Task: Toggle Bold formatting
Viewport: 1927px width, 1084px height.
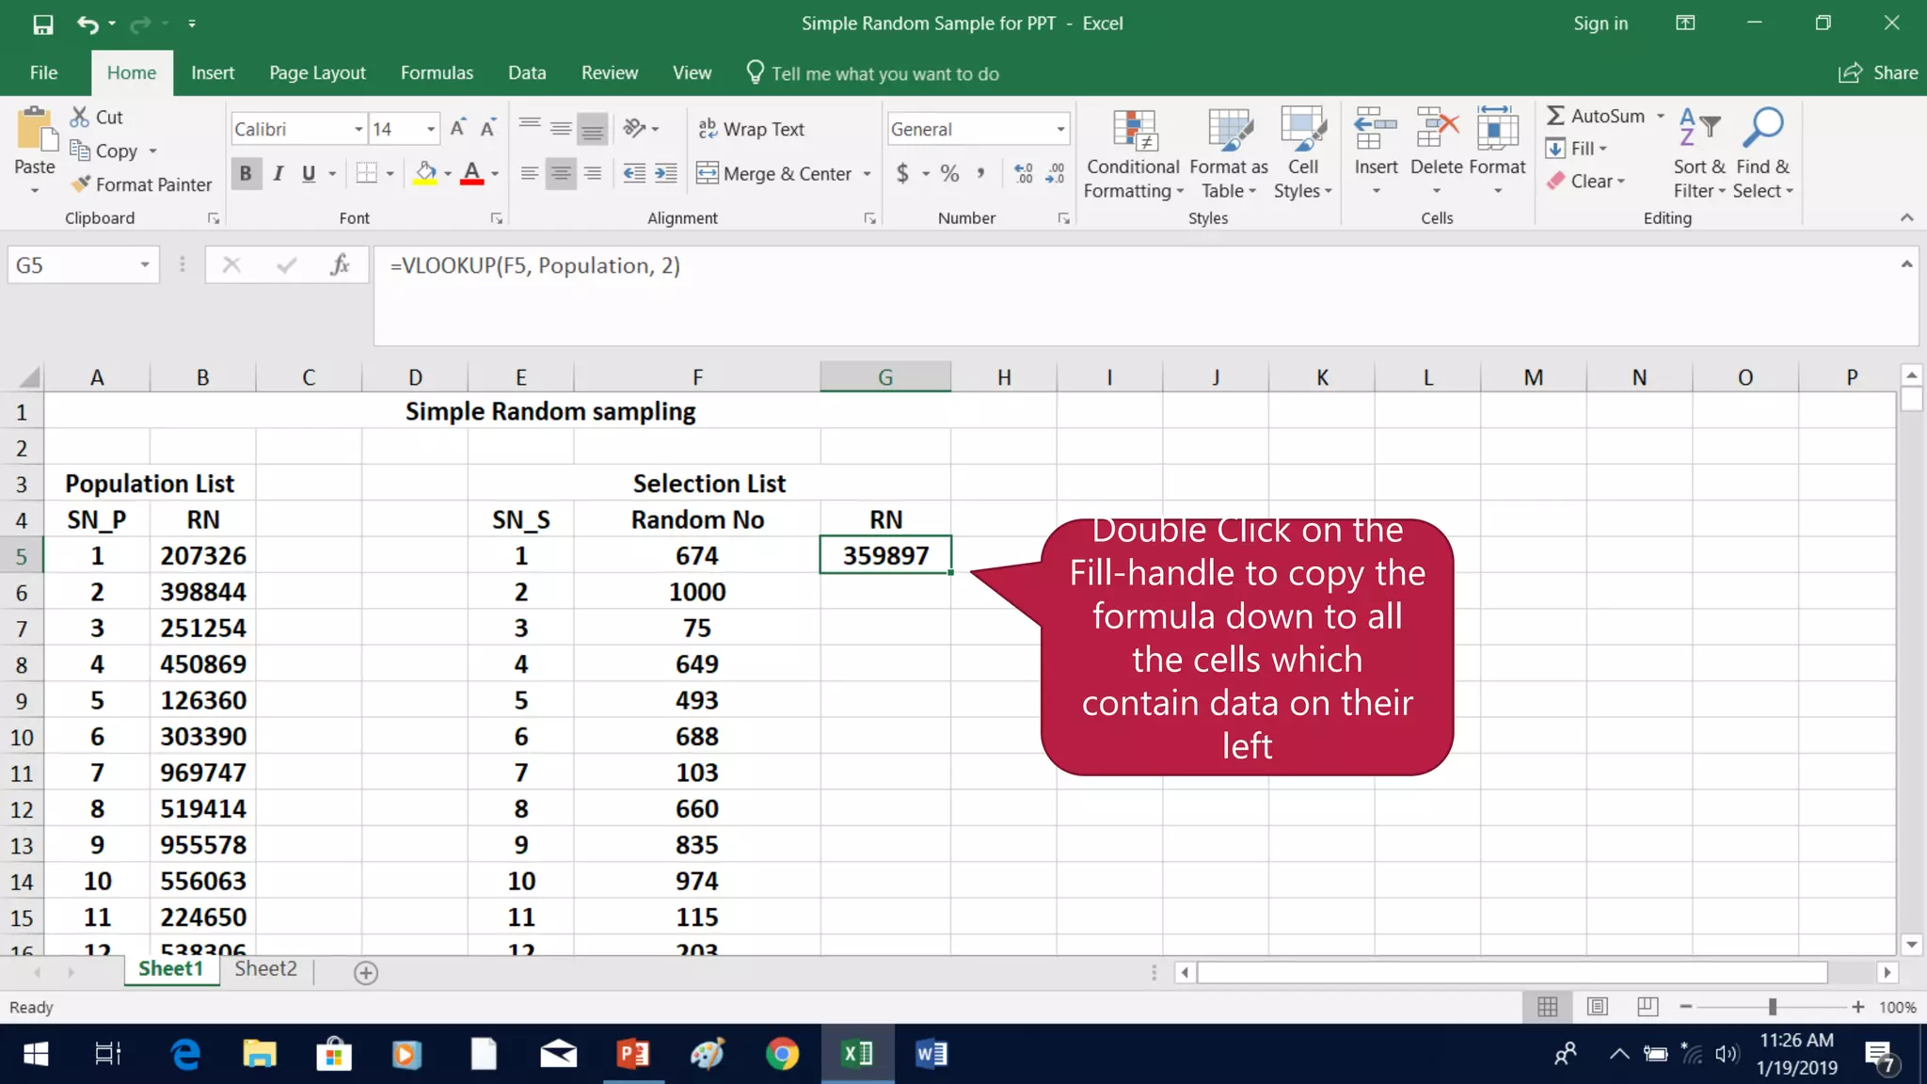Action: [x=246, y=173]
